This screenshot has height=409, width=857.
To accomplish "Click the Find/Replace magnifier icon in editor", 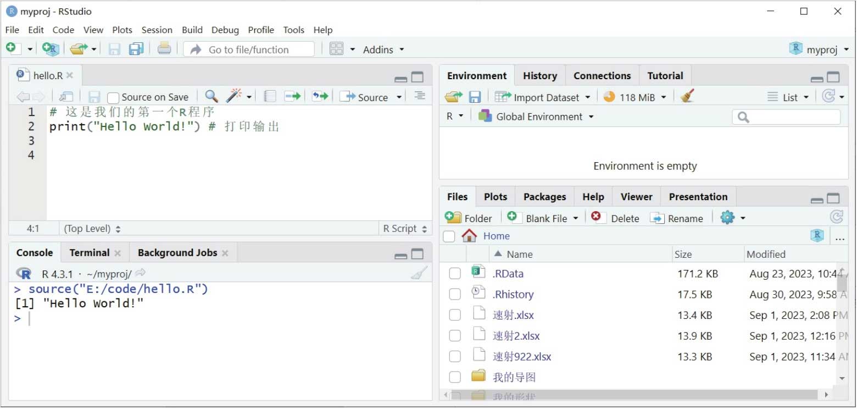I will [x=211, y=97].
